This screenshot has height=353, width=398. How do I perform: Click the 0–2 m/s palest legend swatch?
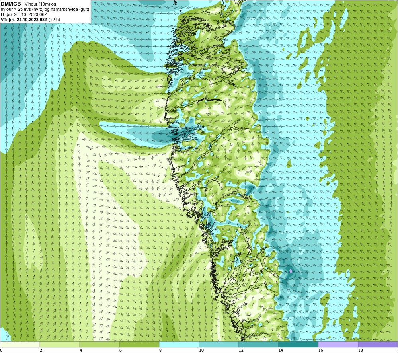(20, 344)
